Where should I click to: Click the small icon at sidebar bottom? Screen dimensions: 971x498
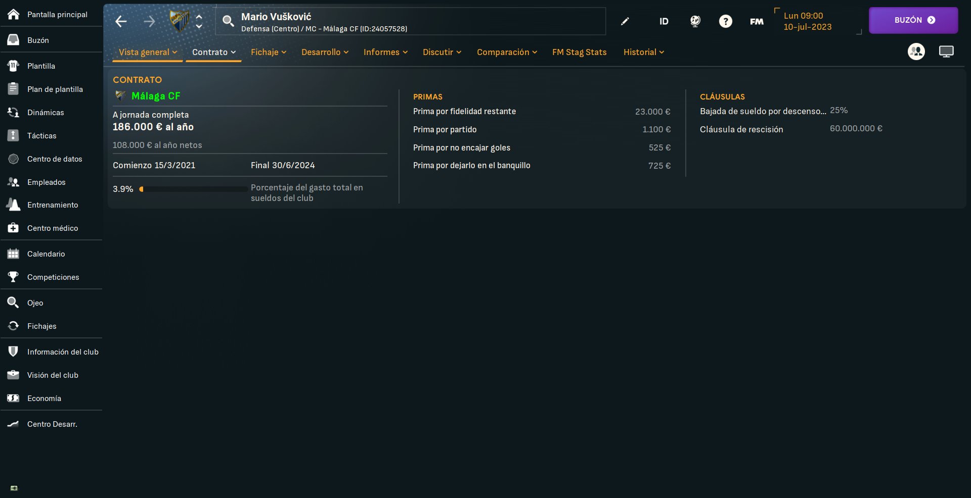pos(14,488)
